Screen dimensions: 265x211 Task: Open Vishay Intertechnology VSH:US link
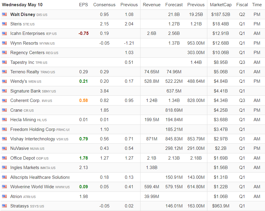coord(39,139)
